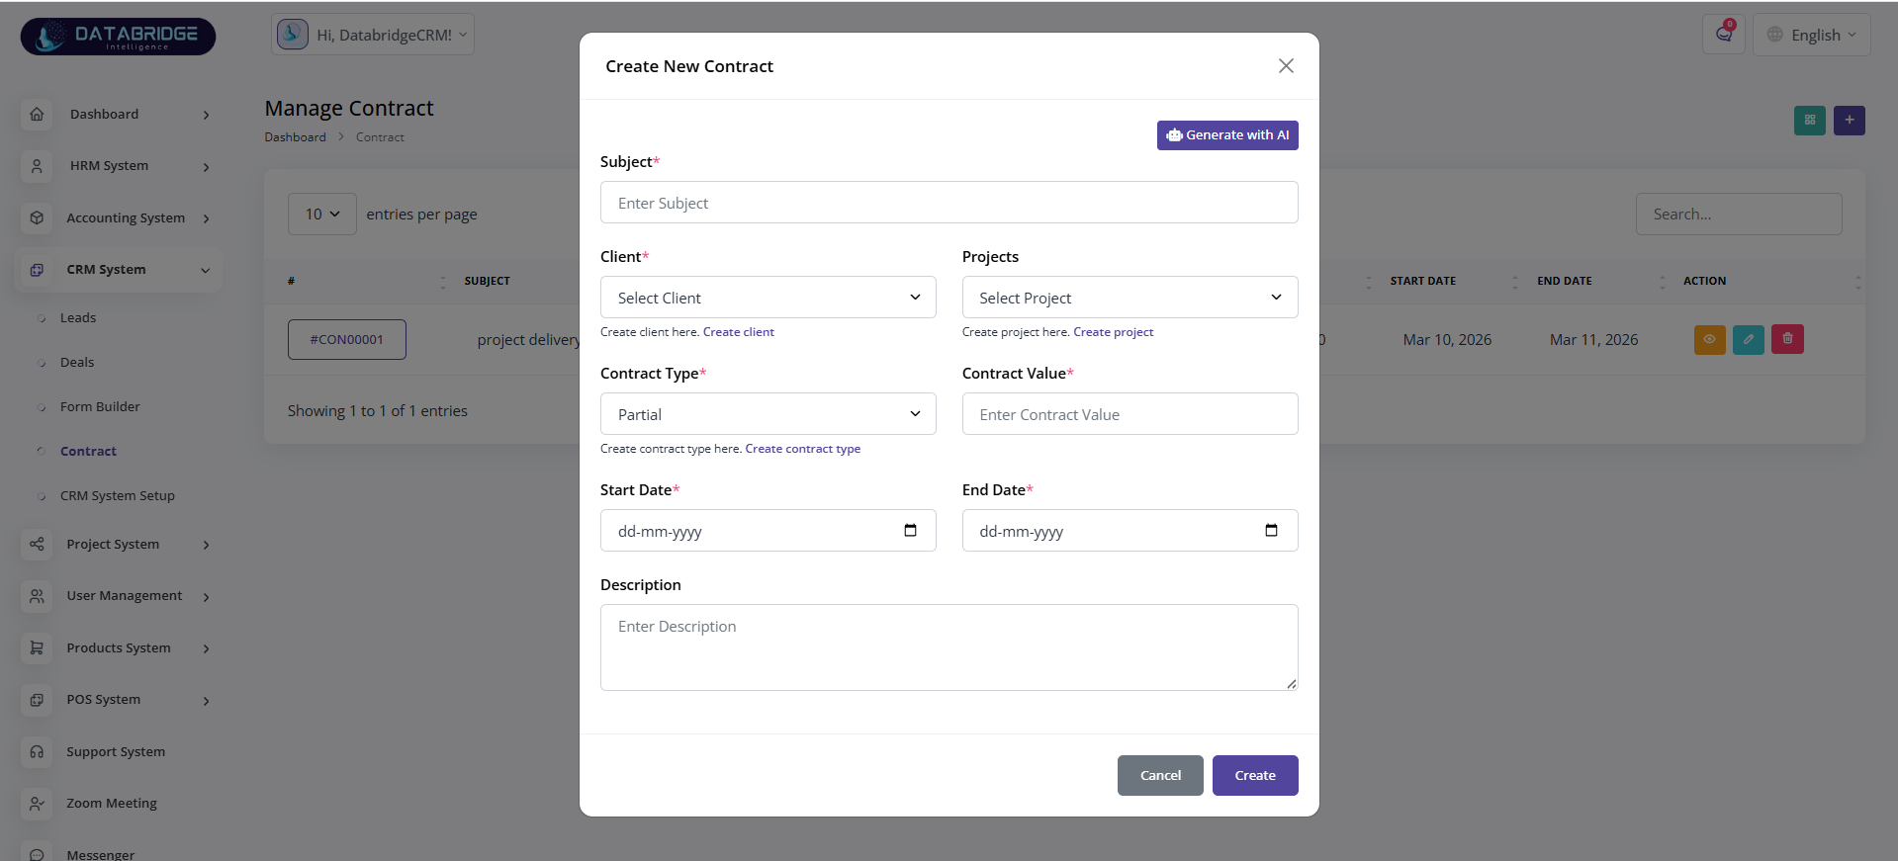
Task: Expand the Accounting System menu
Action: 206,218
